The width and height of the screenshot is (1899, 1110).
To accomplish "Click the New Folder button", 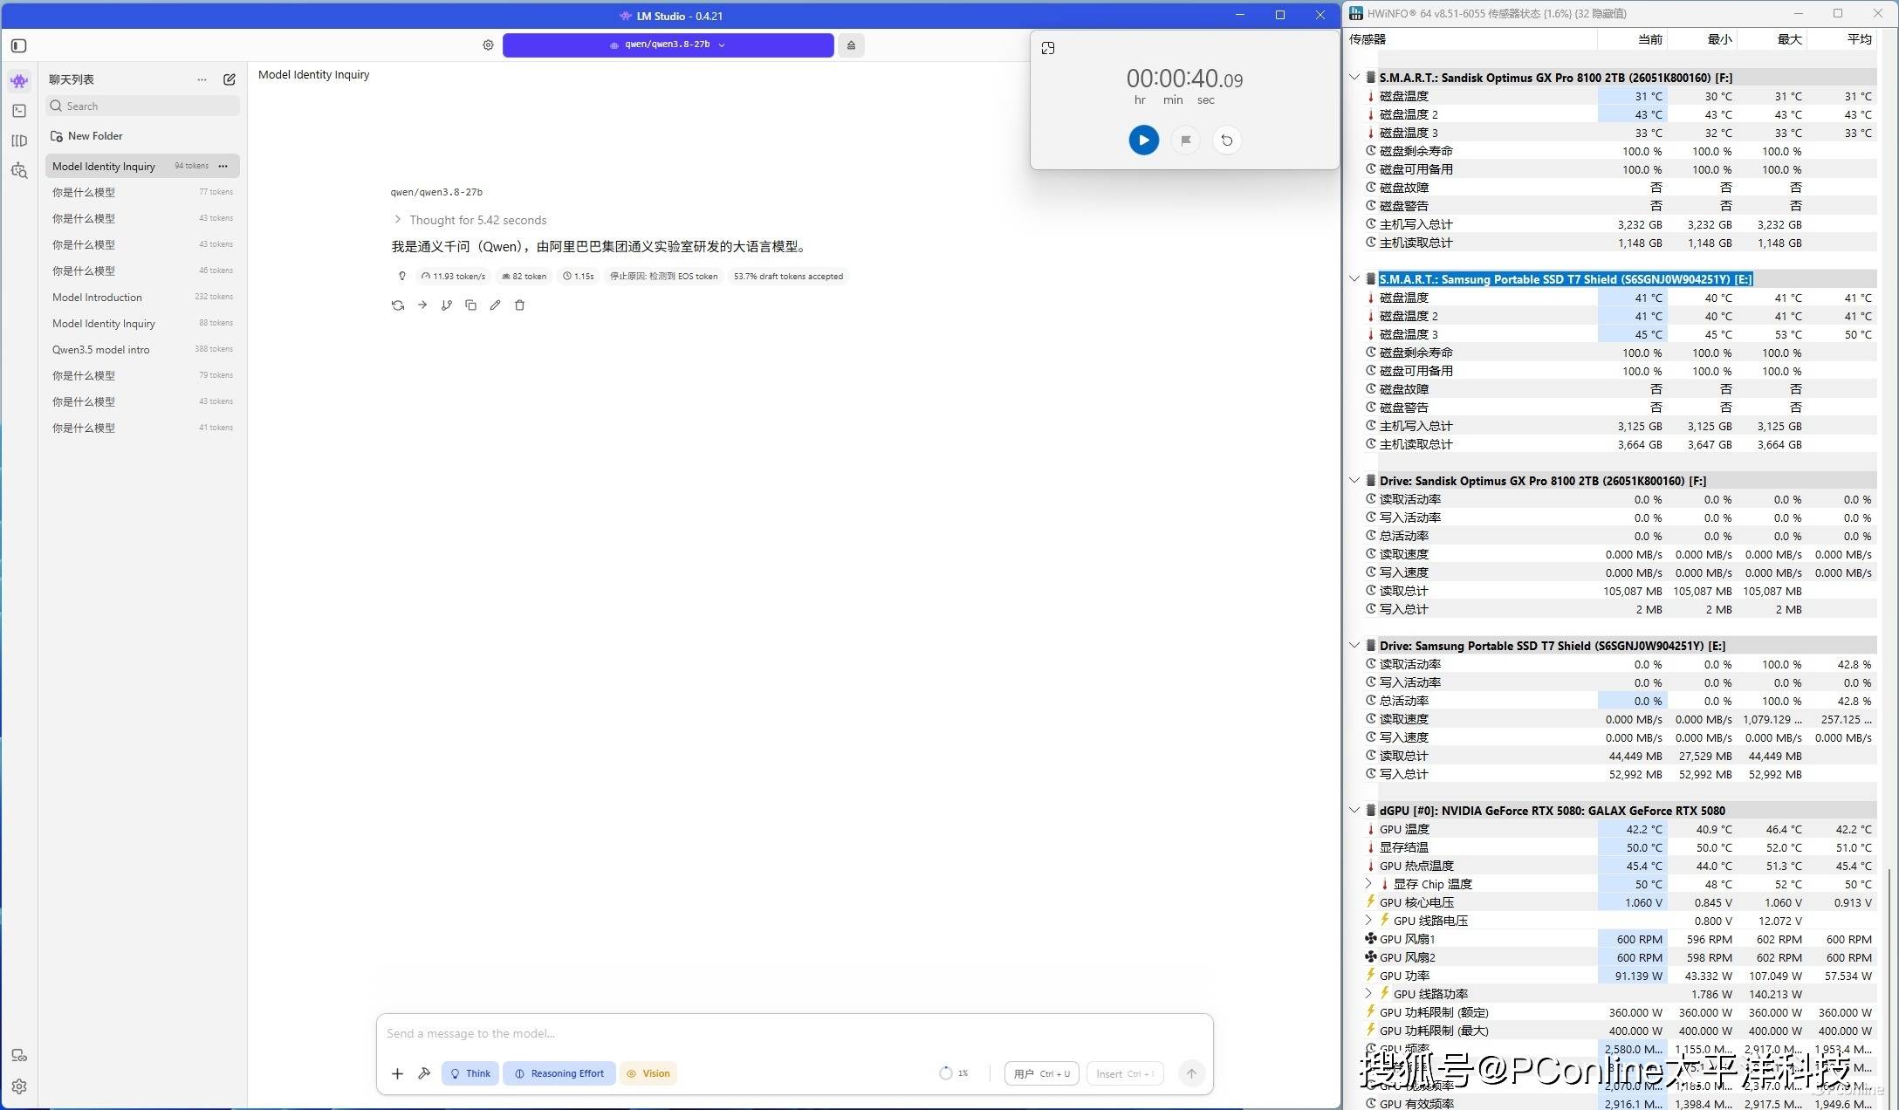I will click(86, 136).
